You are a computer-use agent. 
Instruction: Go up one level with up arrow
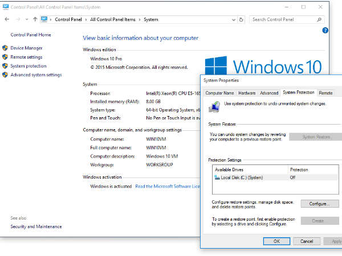coord(35,19)
